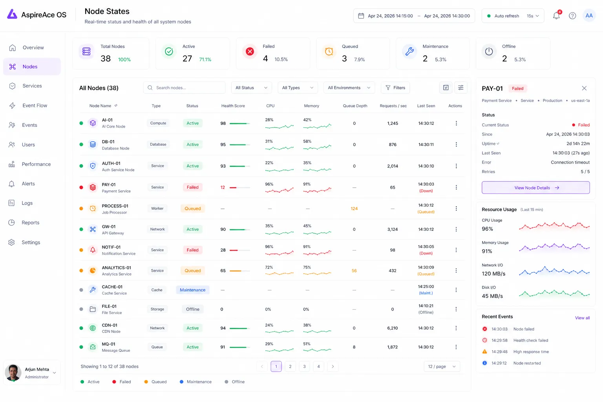The image size is (603, 402).
Task: Go to previous page arrow
Action: coord(262,366)
